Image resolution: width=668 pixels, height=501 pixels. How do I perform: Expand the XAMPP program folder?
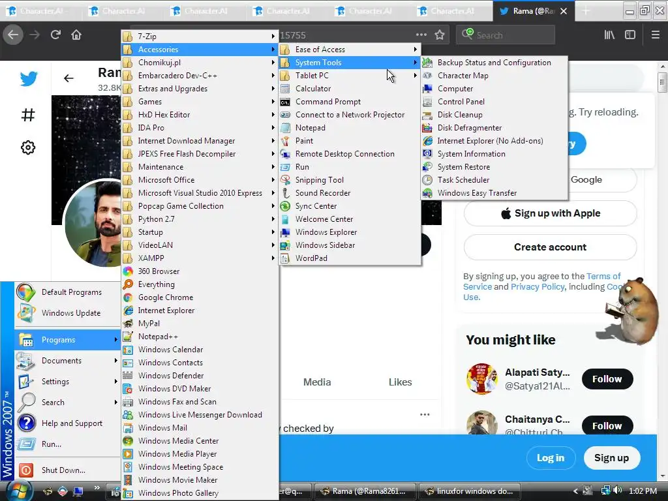coord(200,258)
